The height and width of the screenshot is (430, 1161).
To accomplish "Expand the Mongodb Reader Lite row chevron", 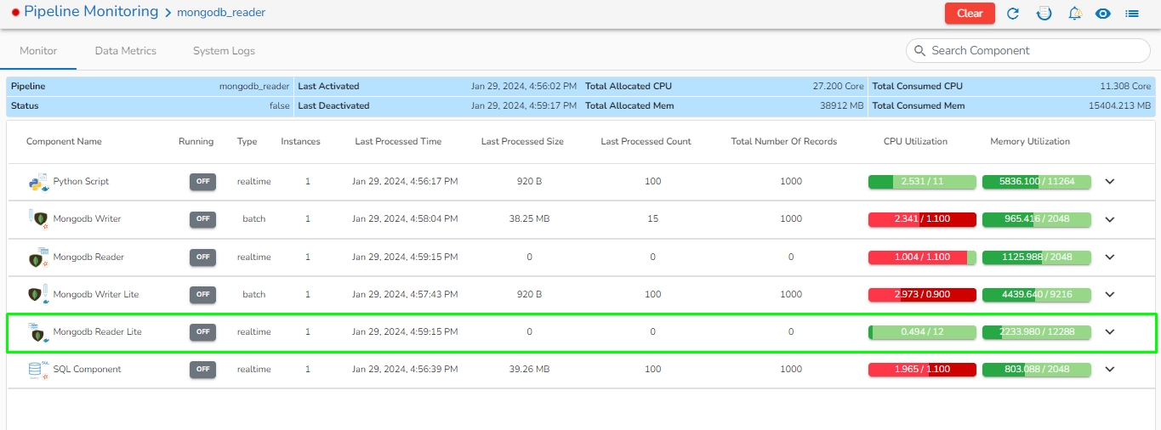I will pos(1109,332).
